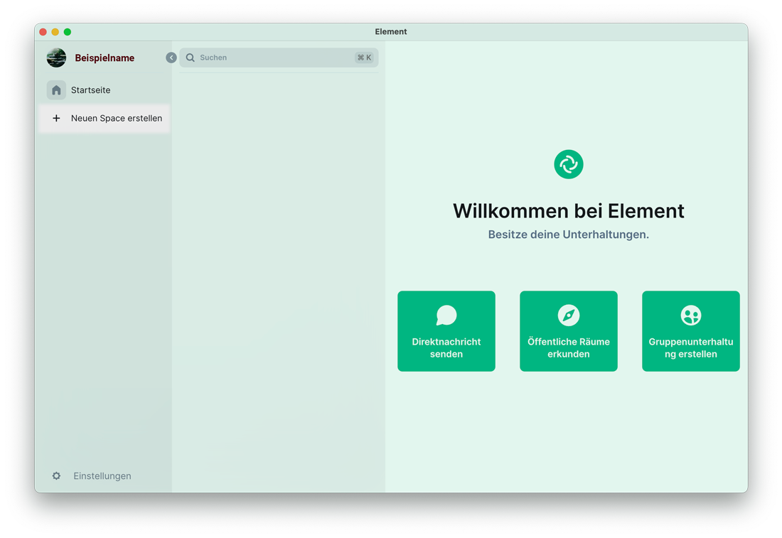Click the group people icon
The height and width of the screenshot is (538, 782).
[x=690, y=315]
